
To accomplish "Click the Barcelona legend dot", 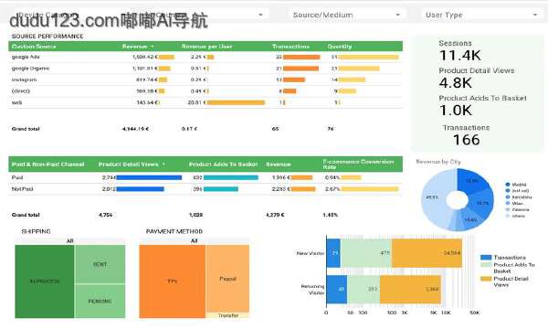I will [x=508, y=196].
